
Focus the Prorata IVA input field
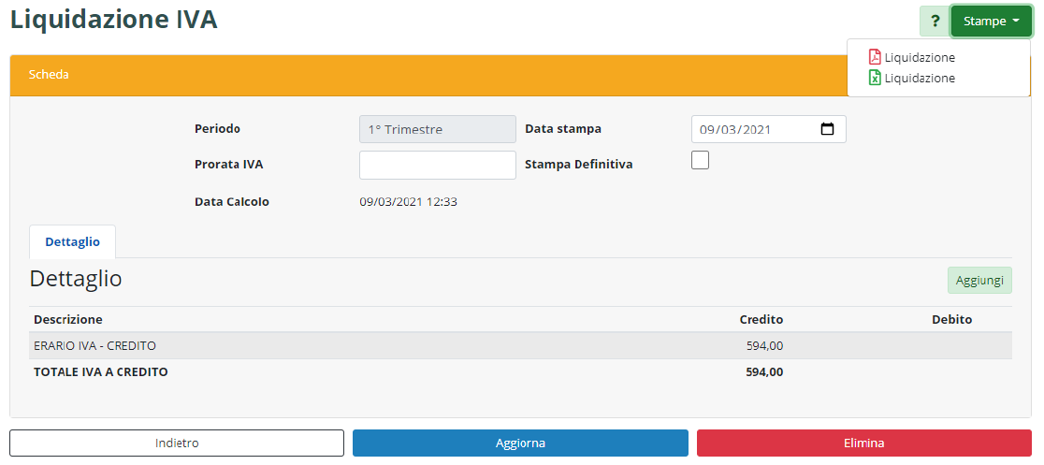click(x=437, y=165)
